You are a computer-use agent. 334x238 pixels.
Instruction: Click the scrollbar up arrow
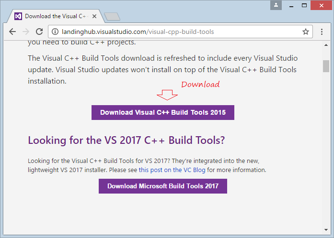(326, 45)
